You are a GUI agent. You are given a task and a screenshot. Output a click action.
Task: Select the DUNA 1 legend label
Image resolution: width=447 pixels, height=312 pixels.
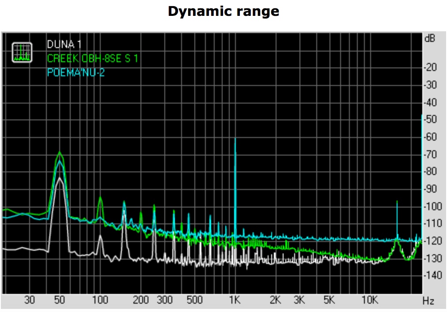[64, 45]
